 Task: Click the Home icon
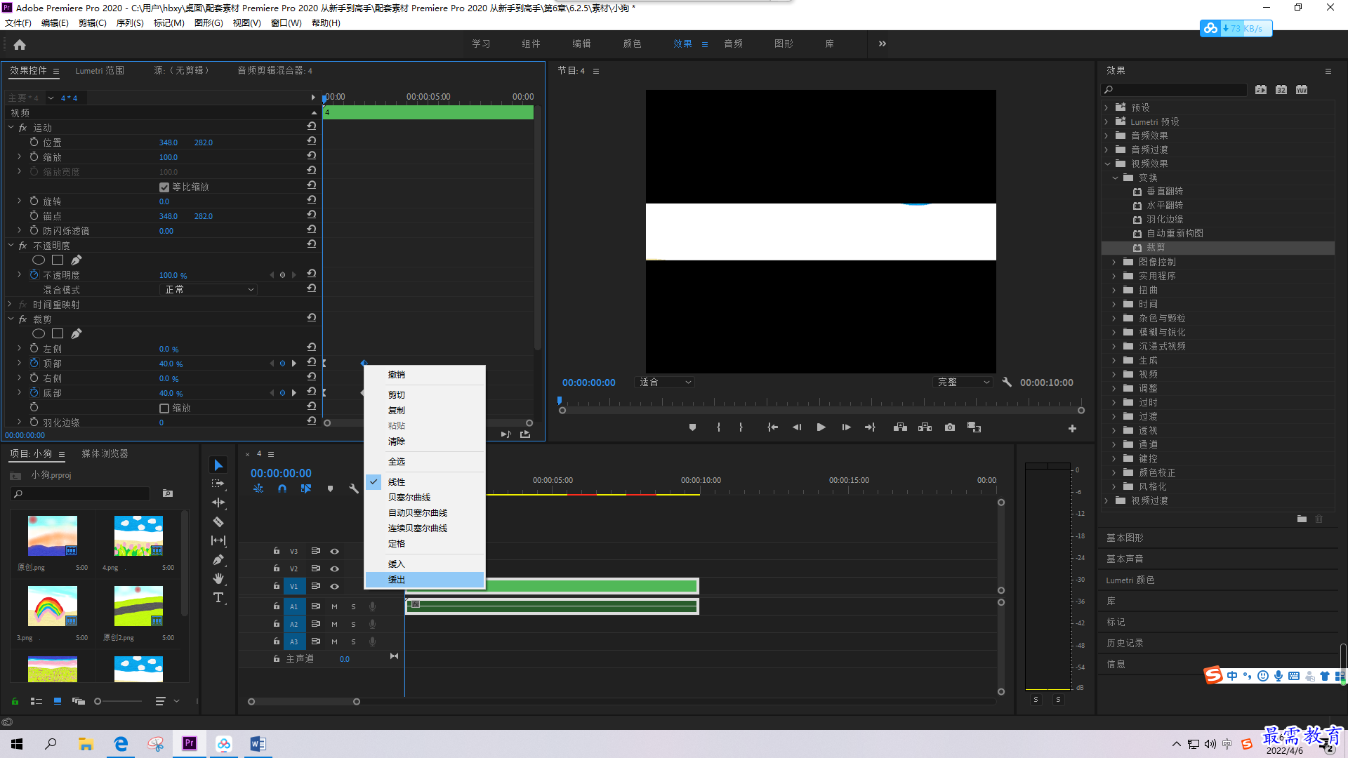click(20, 44)
